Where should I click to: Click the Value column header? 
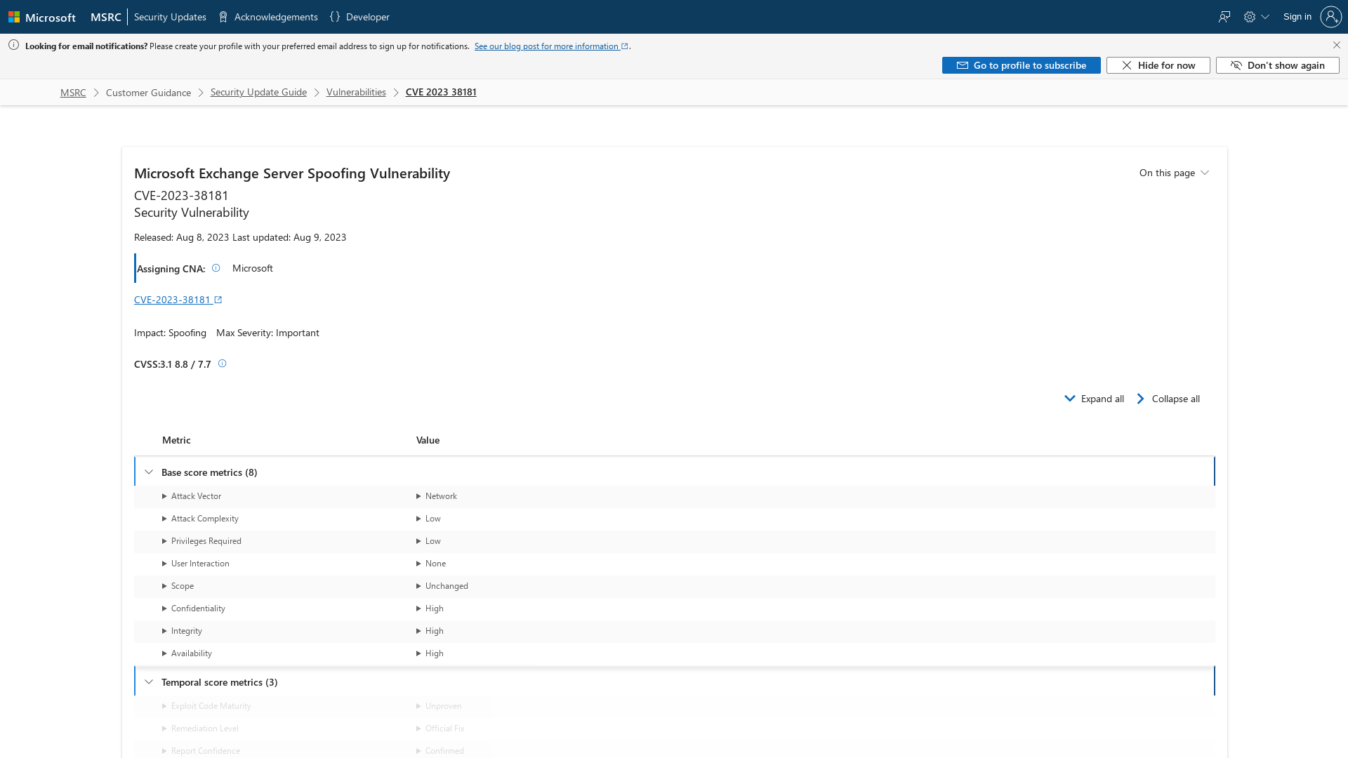point(428,440)
